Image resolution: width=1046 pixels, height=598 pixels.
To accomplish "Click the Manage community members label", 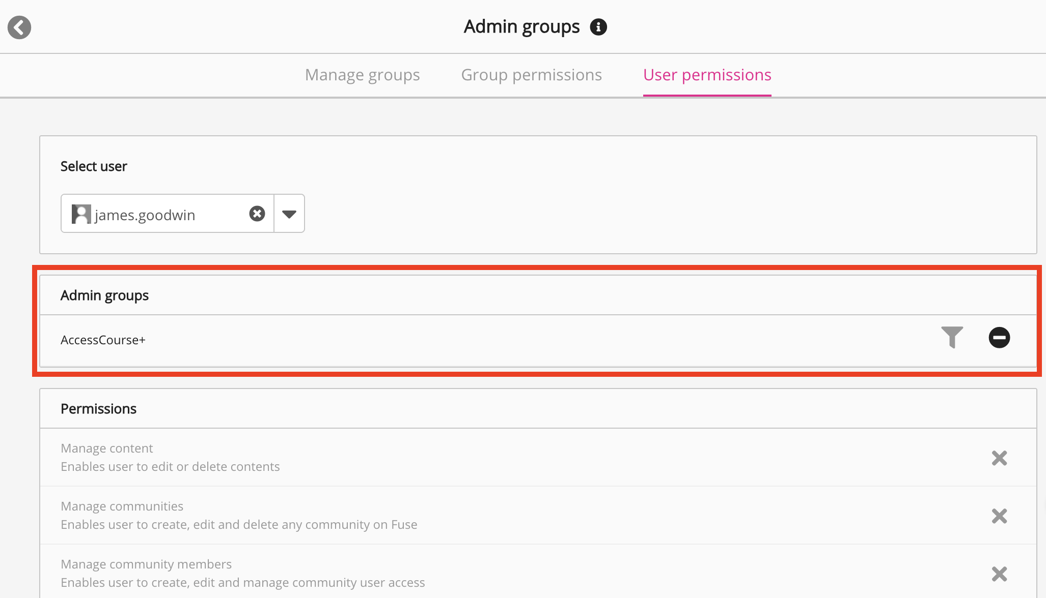I will [x=146, y=564].
